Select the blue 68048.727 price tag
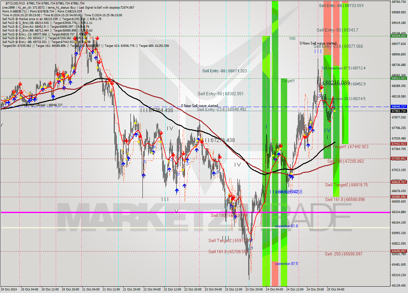This screenshot has width=408, height=293. [x=399, y=107]
